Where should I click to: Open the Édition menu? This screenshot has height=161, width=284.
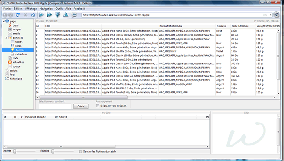pos(18,9)
